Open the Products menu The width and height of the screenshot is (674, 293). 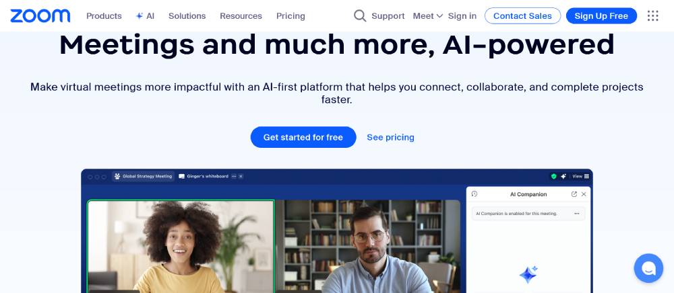click(104, 16)
